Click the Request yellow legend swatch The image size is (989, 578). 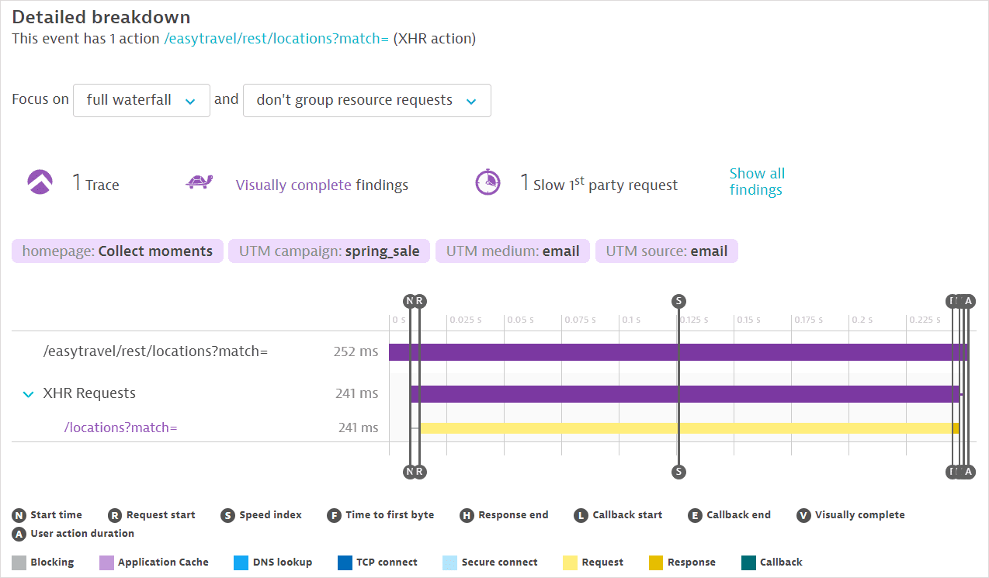point(570,562)
